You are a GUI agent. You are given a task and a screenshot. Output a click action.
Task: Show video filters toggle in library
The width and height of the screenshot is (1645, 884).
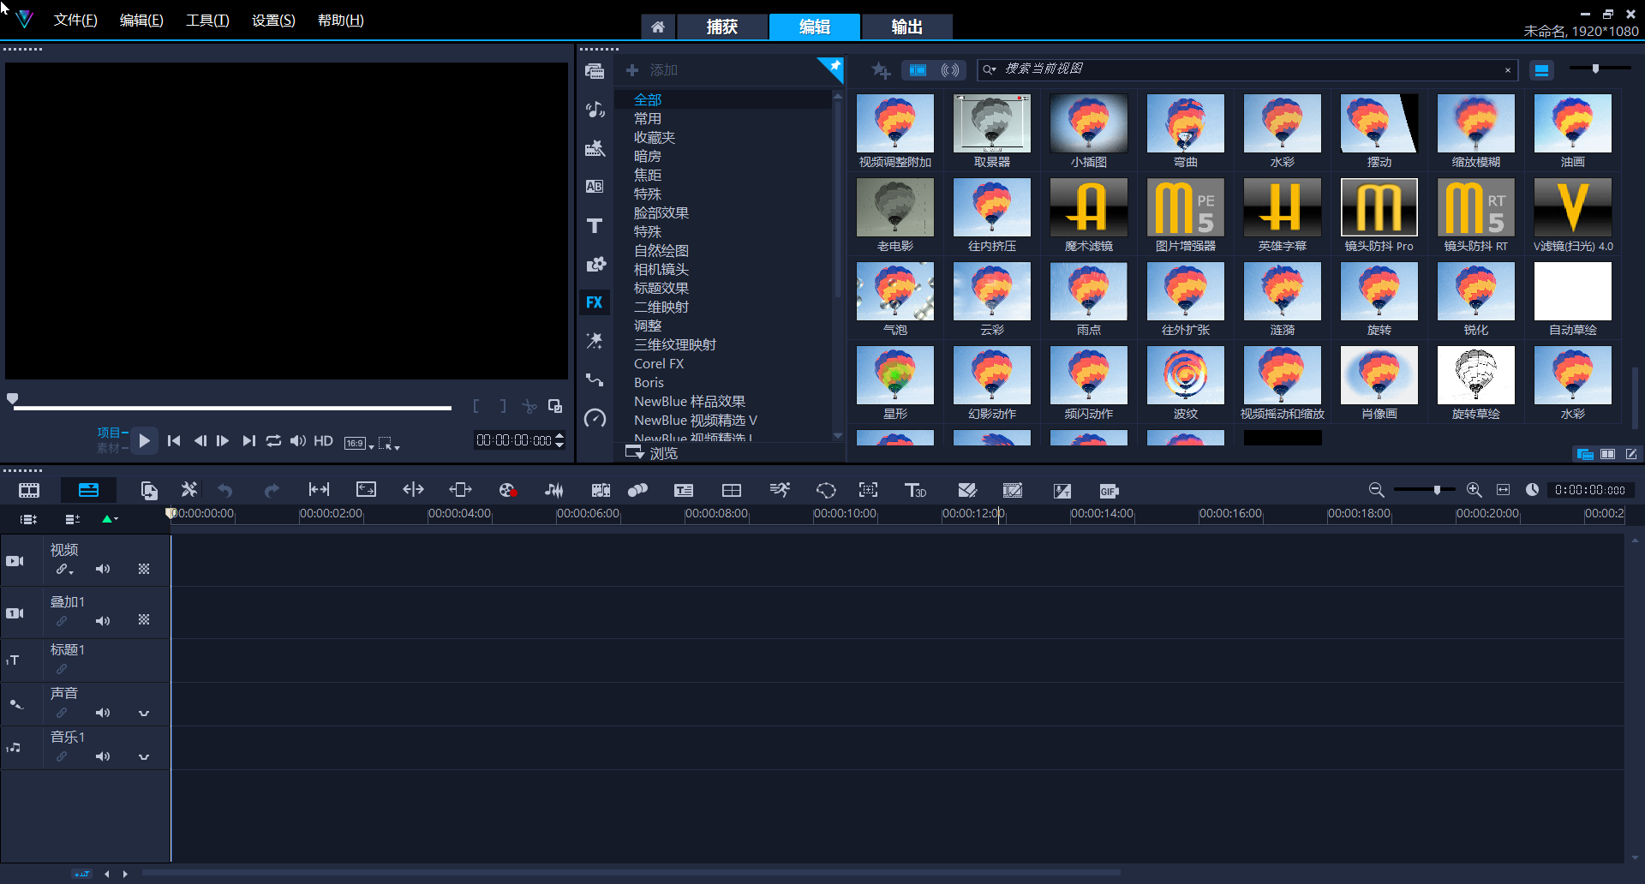(918, 70)
